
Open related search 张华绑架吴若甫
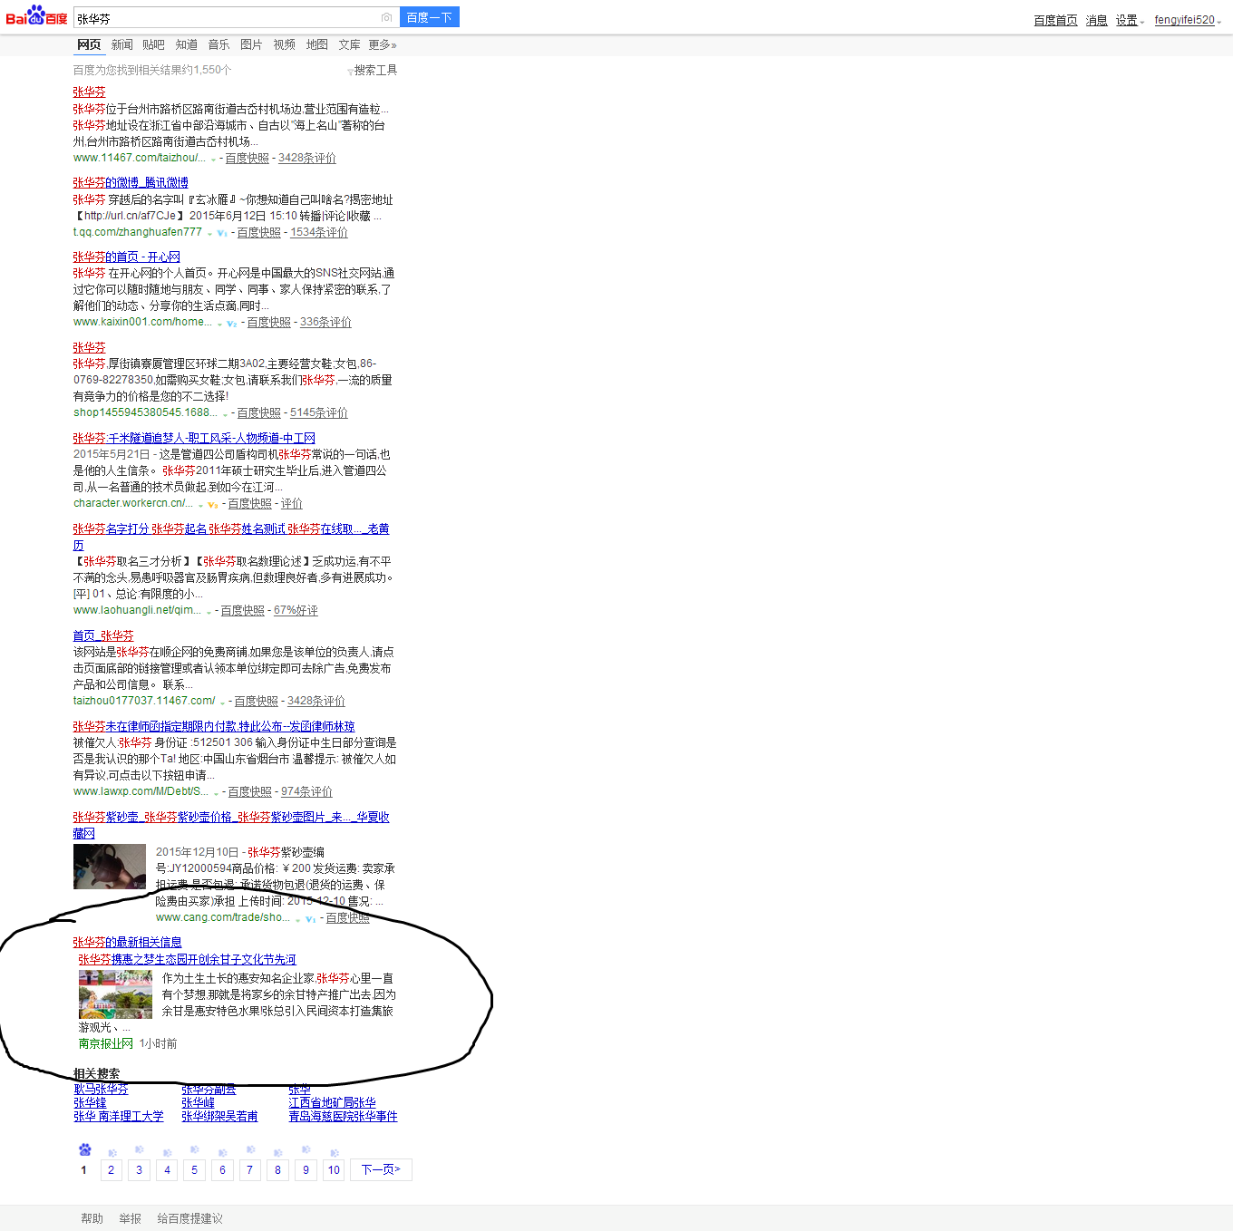coord(219,1116)
